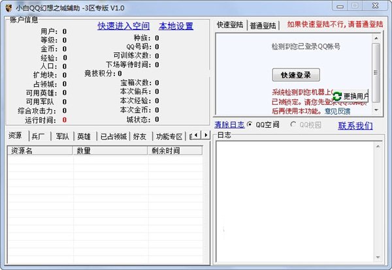Click the 宝箱次数 label
Image resolution: width=392 pixels, height=270 pixels.
[136, 83]
